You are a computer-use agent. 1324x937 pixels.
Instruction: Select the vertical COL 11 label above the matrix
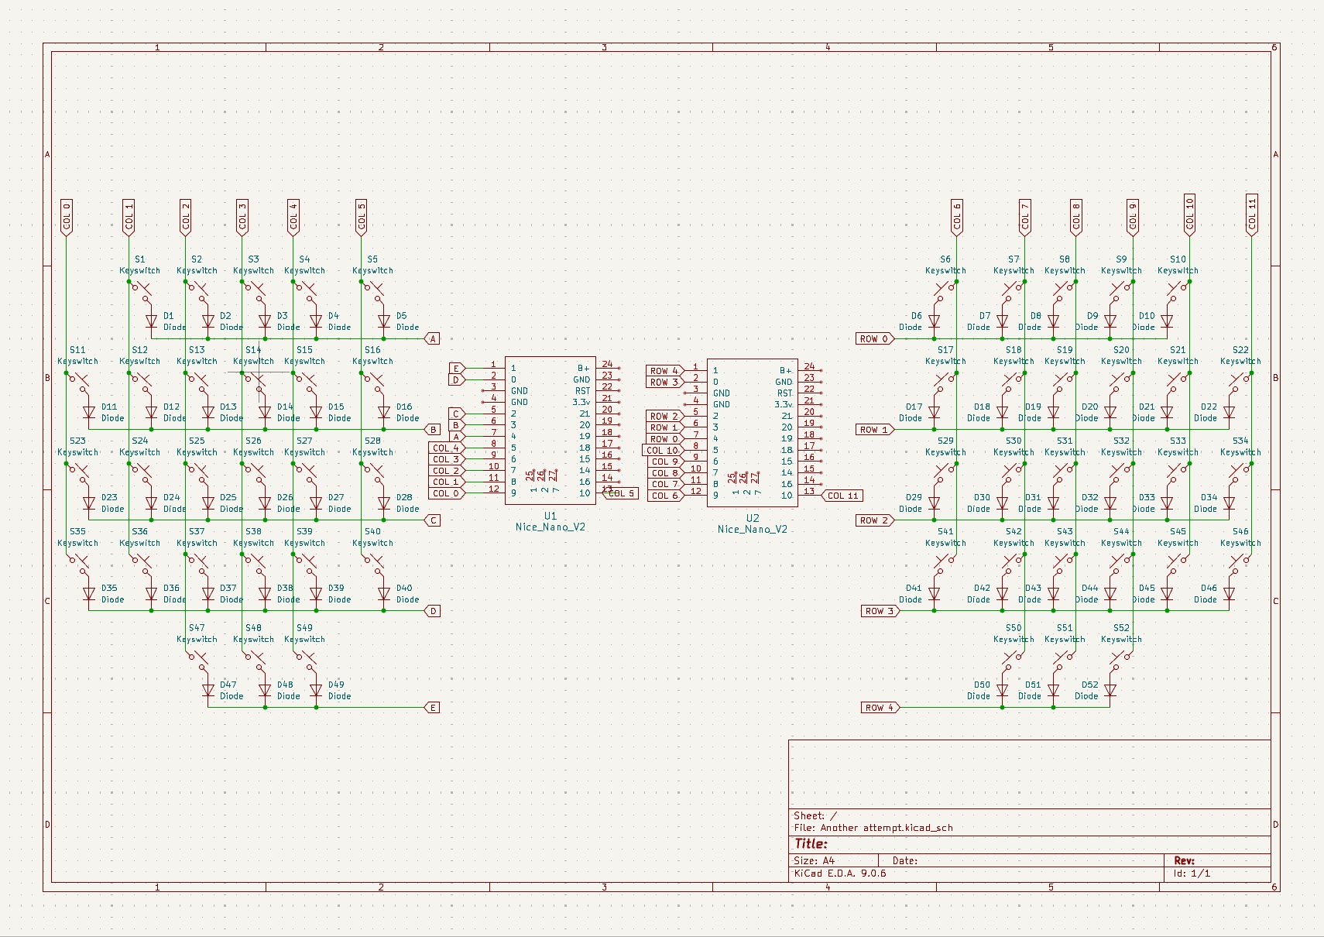coord(1252,215)
